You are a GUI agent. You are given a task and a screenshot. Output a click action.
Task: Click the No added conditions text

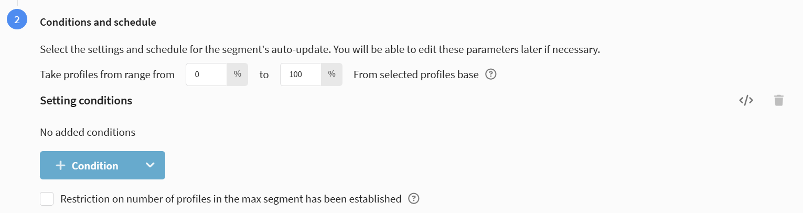(x=88, y=132)
